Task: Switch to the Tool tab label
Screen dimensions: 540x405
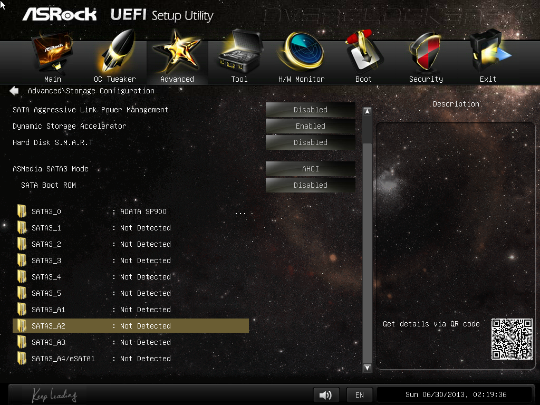Action: click(x=239, y=79)
